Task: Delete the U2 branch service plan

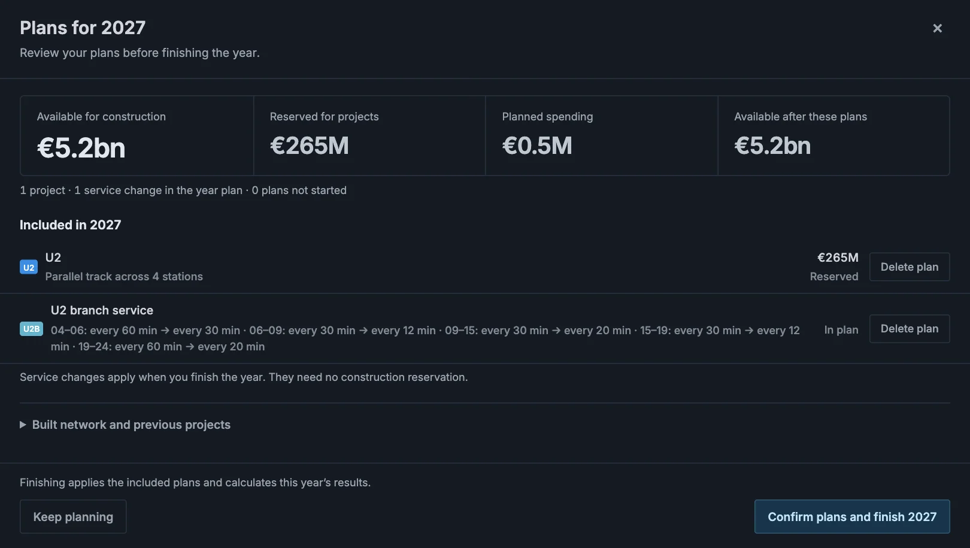Action: coord(909,329)
